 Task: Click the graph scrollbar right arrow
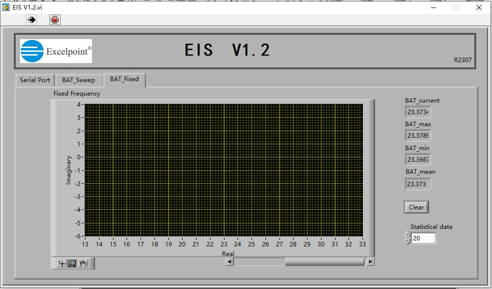pyautogui.click(x=370, y=261)
